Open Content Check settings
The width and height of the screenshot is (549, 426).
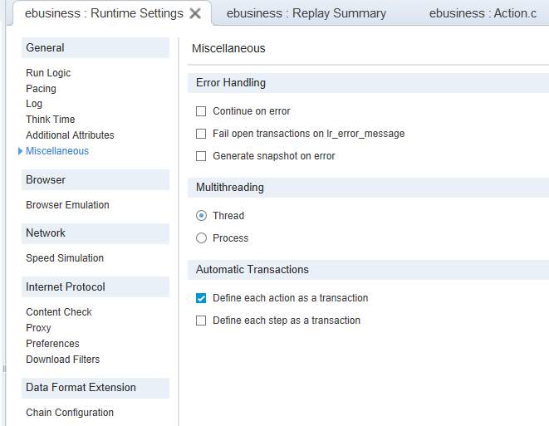59,312
